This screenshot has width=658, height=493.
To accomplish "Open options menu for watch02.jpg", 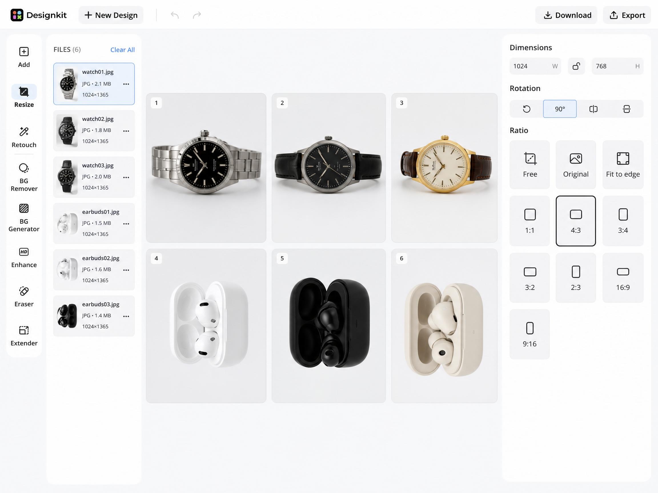I will (x=126, y=131).
